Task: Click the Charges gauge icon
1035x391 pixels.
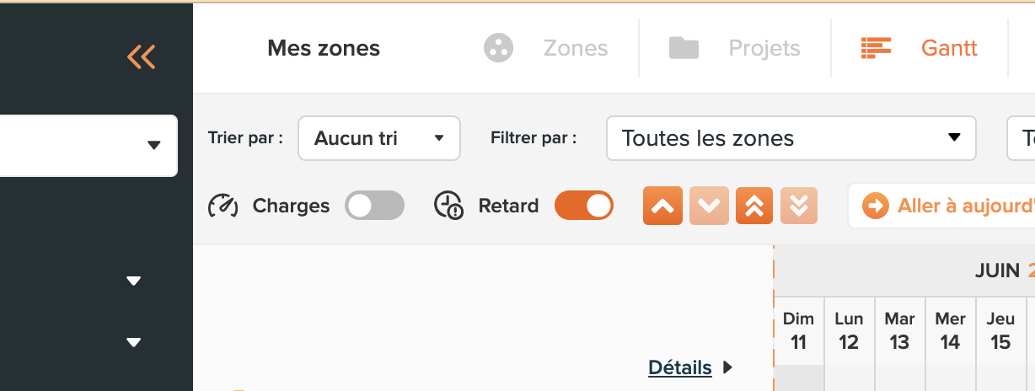Action: 223,206
